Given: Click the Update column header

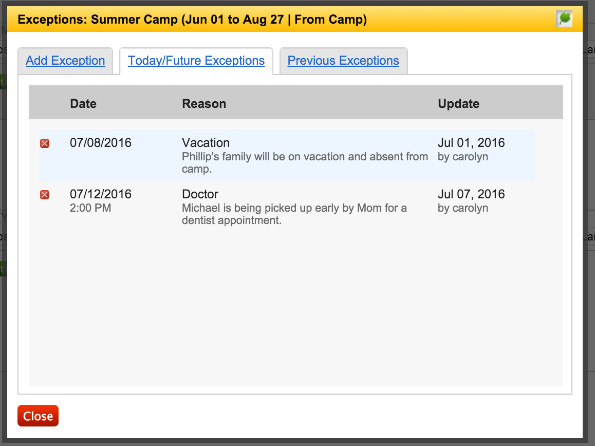Looking at the screenshot, I should pos(458,104).
